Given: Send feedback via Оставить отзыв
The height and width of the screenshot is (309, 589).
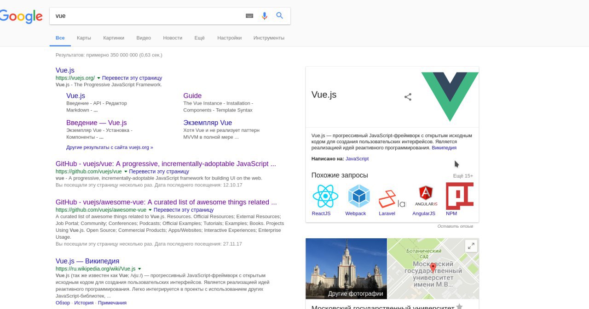Looking at the screenshot, I should pos(455,226).
